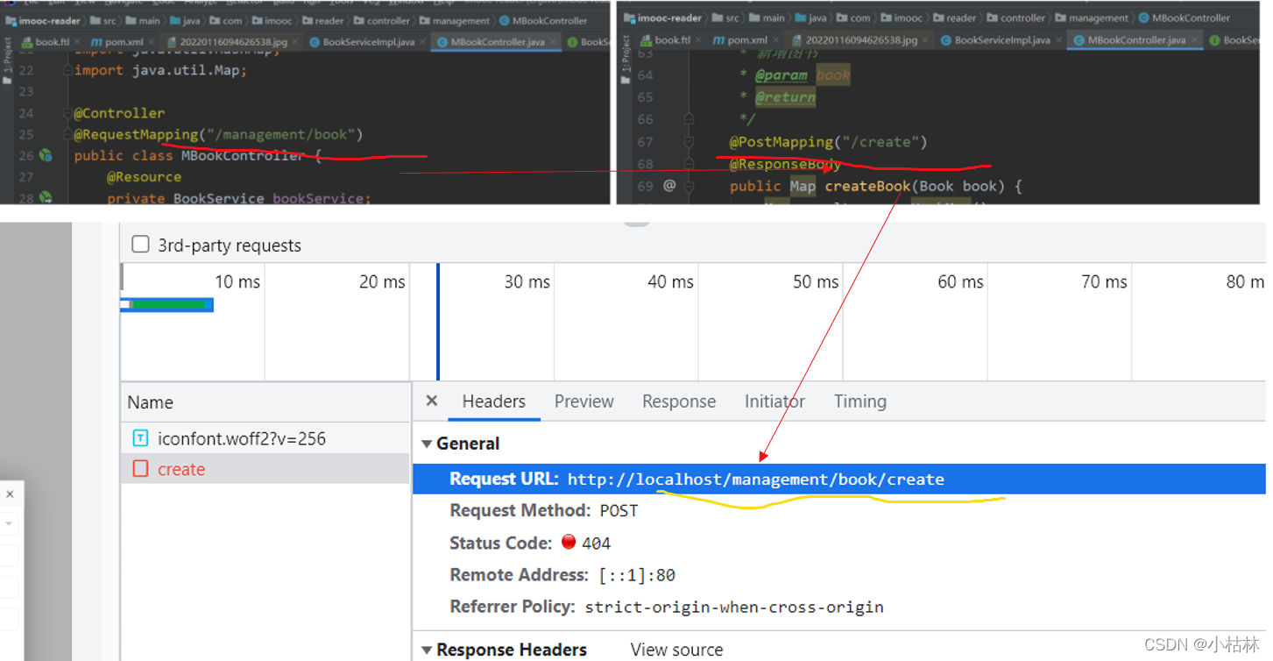This screenshot has height=661, width=1273.
Task: Select the Timing tab
Action: click(859, 402)
